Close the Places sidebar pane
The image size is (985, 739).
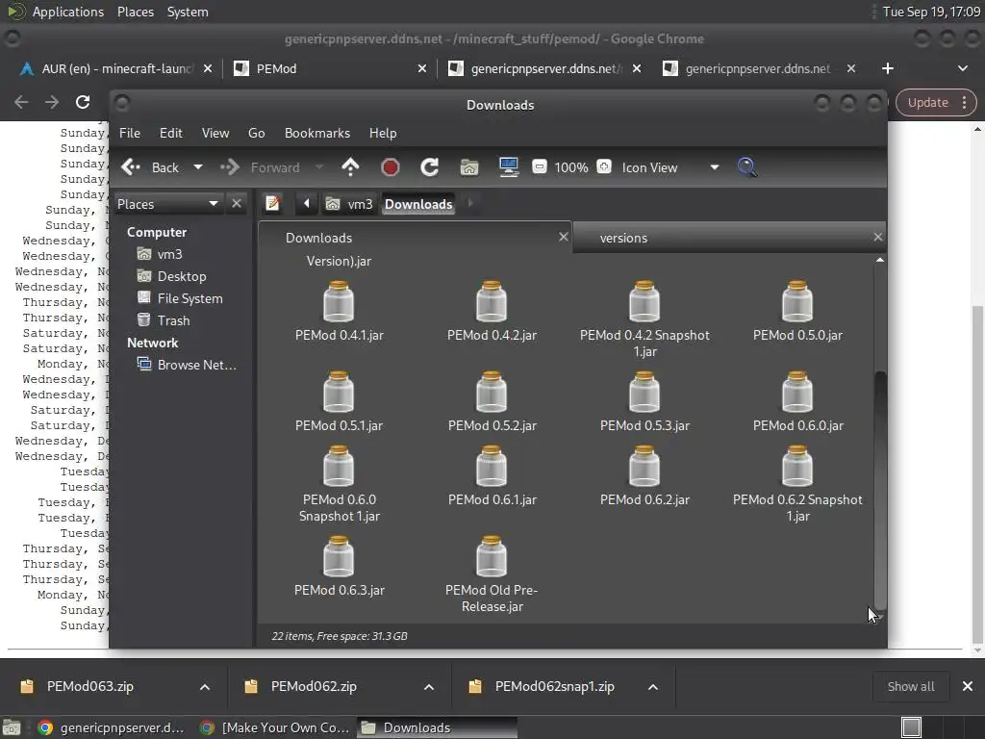click(237, 204)
